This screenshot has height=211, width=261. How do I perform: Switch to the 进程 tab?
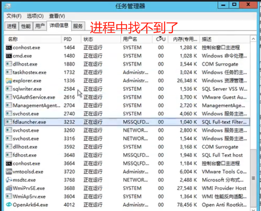(x=11, y=26)
